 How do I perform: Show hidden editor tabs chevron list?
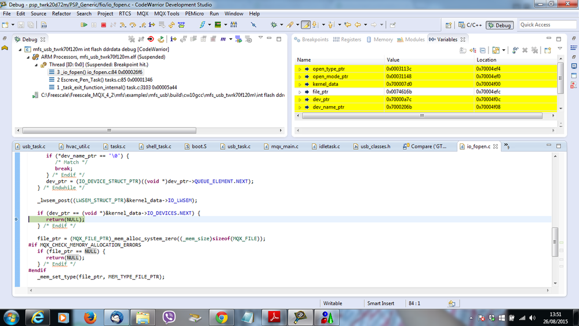click(x=507, y=146)
